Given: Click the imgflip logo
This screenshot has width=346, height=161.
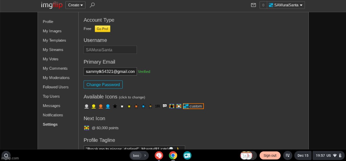Looking at the screenshot, I should [51, 5].
